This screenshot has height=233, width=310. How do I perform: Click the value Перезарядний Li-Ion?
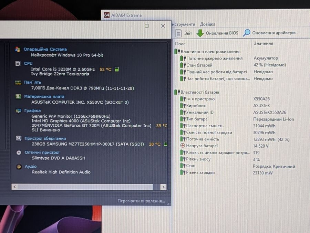[x=273, y=119]
